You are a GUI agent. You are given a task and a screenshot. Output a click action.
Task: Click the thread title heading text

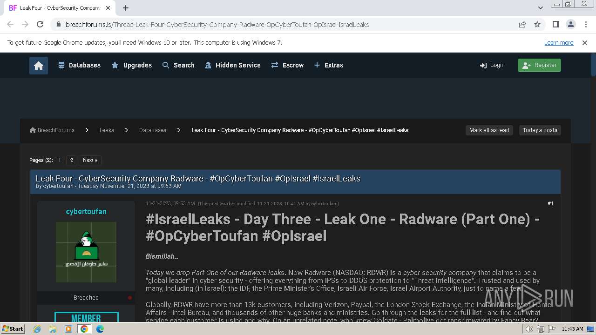tap(198, 179)
